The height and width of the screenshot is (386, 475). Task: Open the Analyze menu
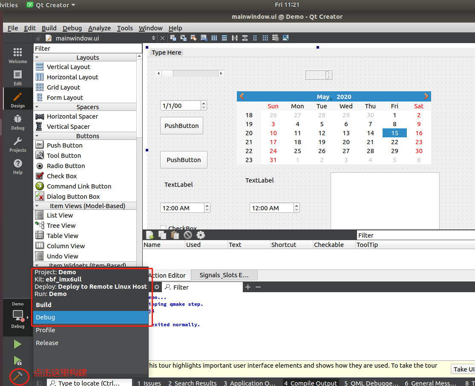[x=99, y=28]
